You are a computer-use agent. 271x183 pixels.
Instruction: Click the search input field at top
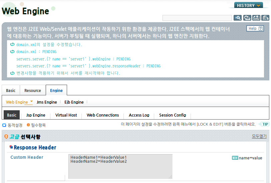point(197,18)
